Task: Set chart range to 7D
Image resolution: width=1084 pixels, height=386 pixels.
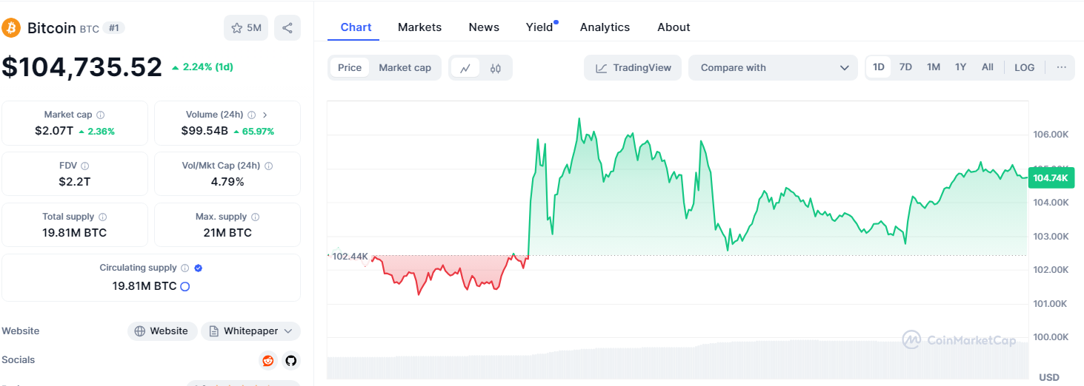Action: tap(905, 67)
